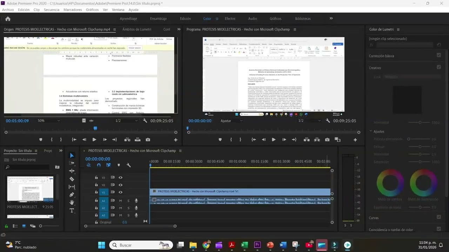Select the Slip tool
Viewport: 449px width, 252px height.
pos(72,187)
